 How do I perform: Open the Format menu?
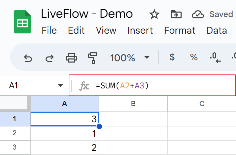click(x=180, y=30)
